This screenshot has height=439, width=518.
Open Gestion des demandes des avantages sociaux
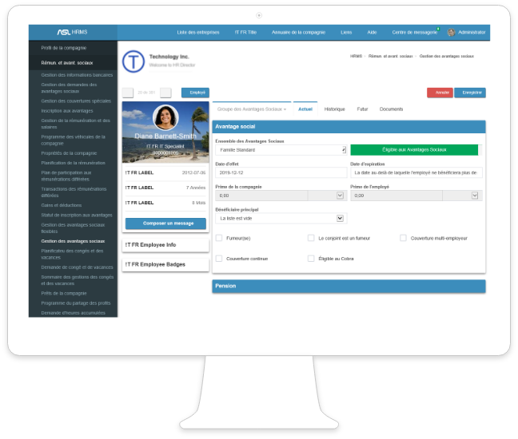[69, 88]
